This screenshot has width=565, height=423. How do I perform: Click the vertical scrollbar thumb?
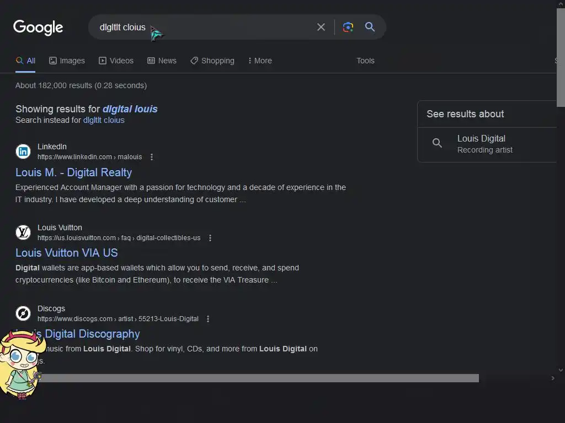pyautogui.click(x=561, y=57)
